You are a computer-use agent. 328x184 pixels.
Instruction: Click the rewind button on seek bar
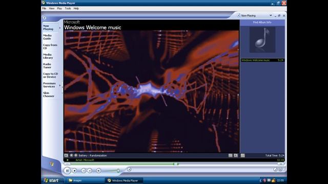pyautogui.click(x=67, y=164)
